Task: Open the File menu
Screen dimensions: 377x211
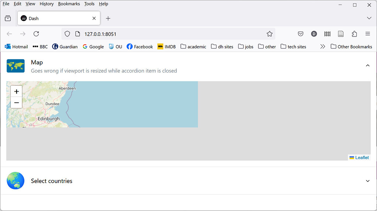Action: coord(6,4)
